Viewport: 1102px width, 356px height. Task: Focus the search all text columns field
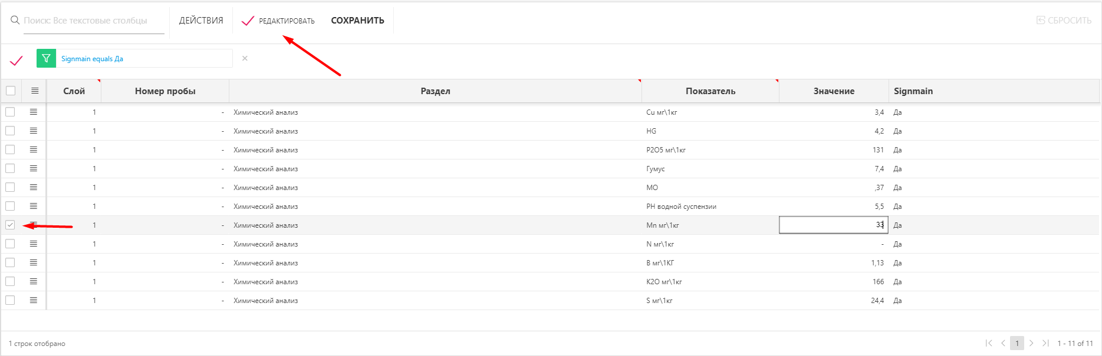point(93,21)
